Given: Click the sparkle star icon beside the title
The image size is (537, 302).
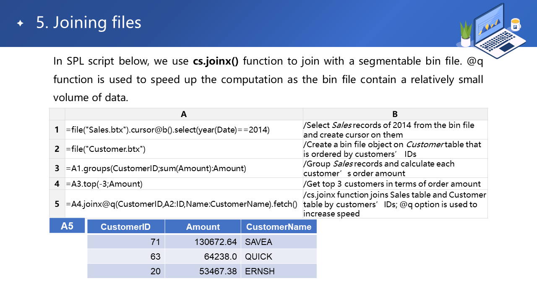Looking at the screenshot, I should pyautogui.click(x=20, y=23).
